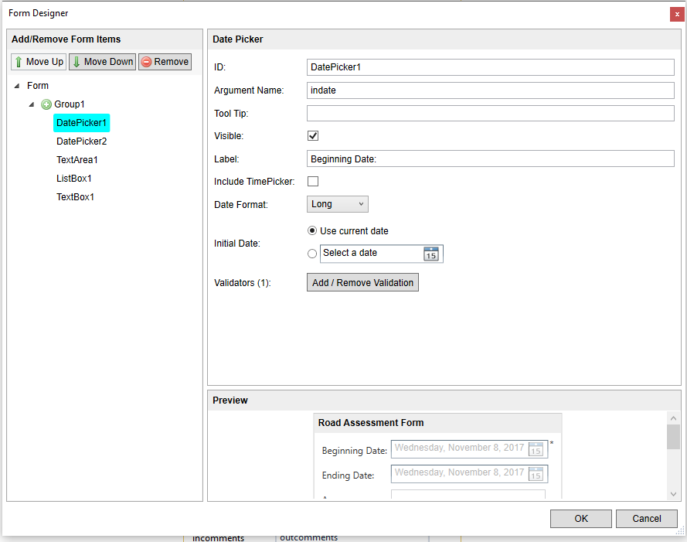
Task: Click OK to confirm the form
Action: (x=581, y=519)
